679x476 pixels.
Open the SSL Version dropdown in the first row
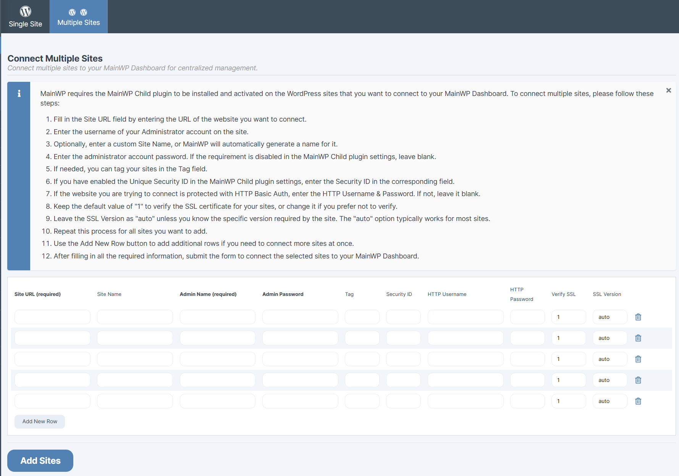(609, 317)
